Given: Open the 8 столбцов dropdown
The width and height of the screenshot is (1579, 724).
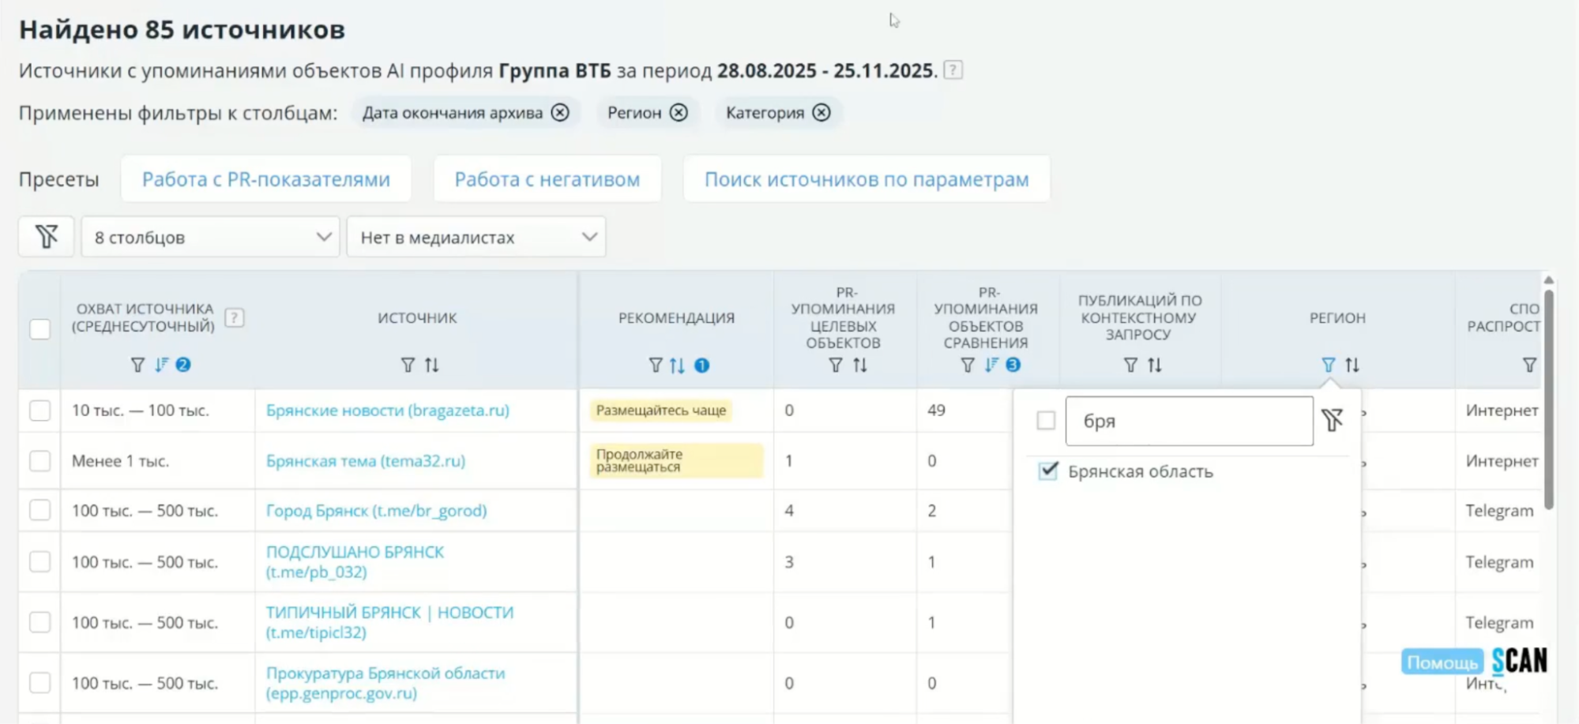Looking at the screenshot, I should click(x=211, y=237).
